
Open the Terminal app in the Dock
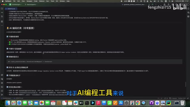coord(87,103)
